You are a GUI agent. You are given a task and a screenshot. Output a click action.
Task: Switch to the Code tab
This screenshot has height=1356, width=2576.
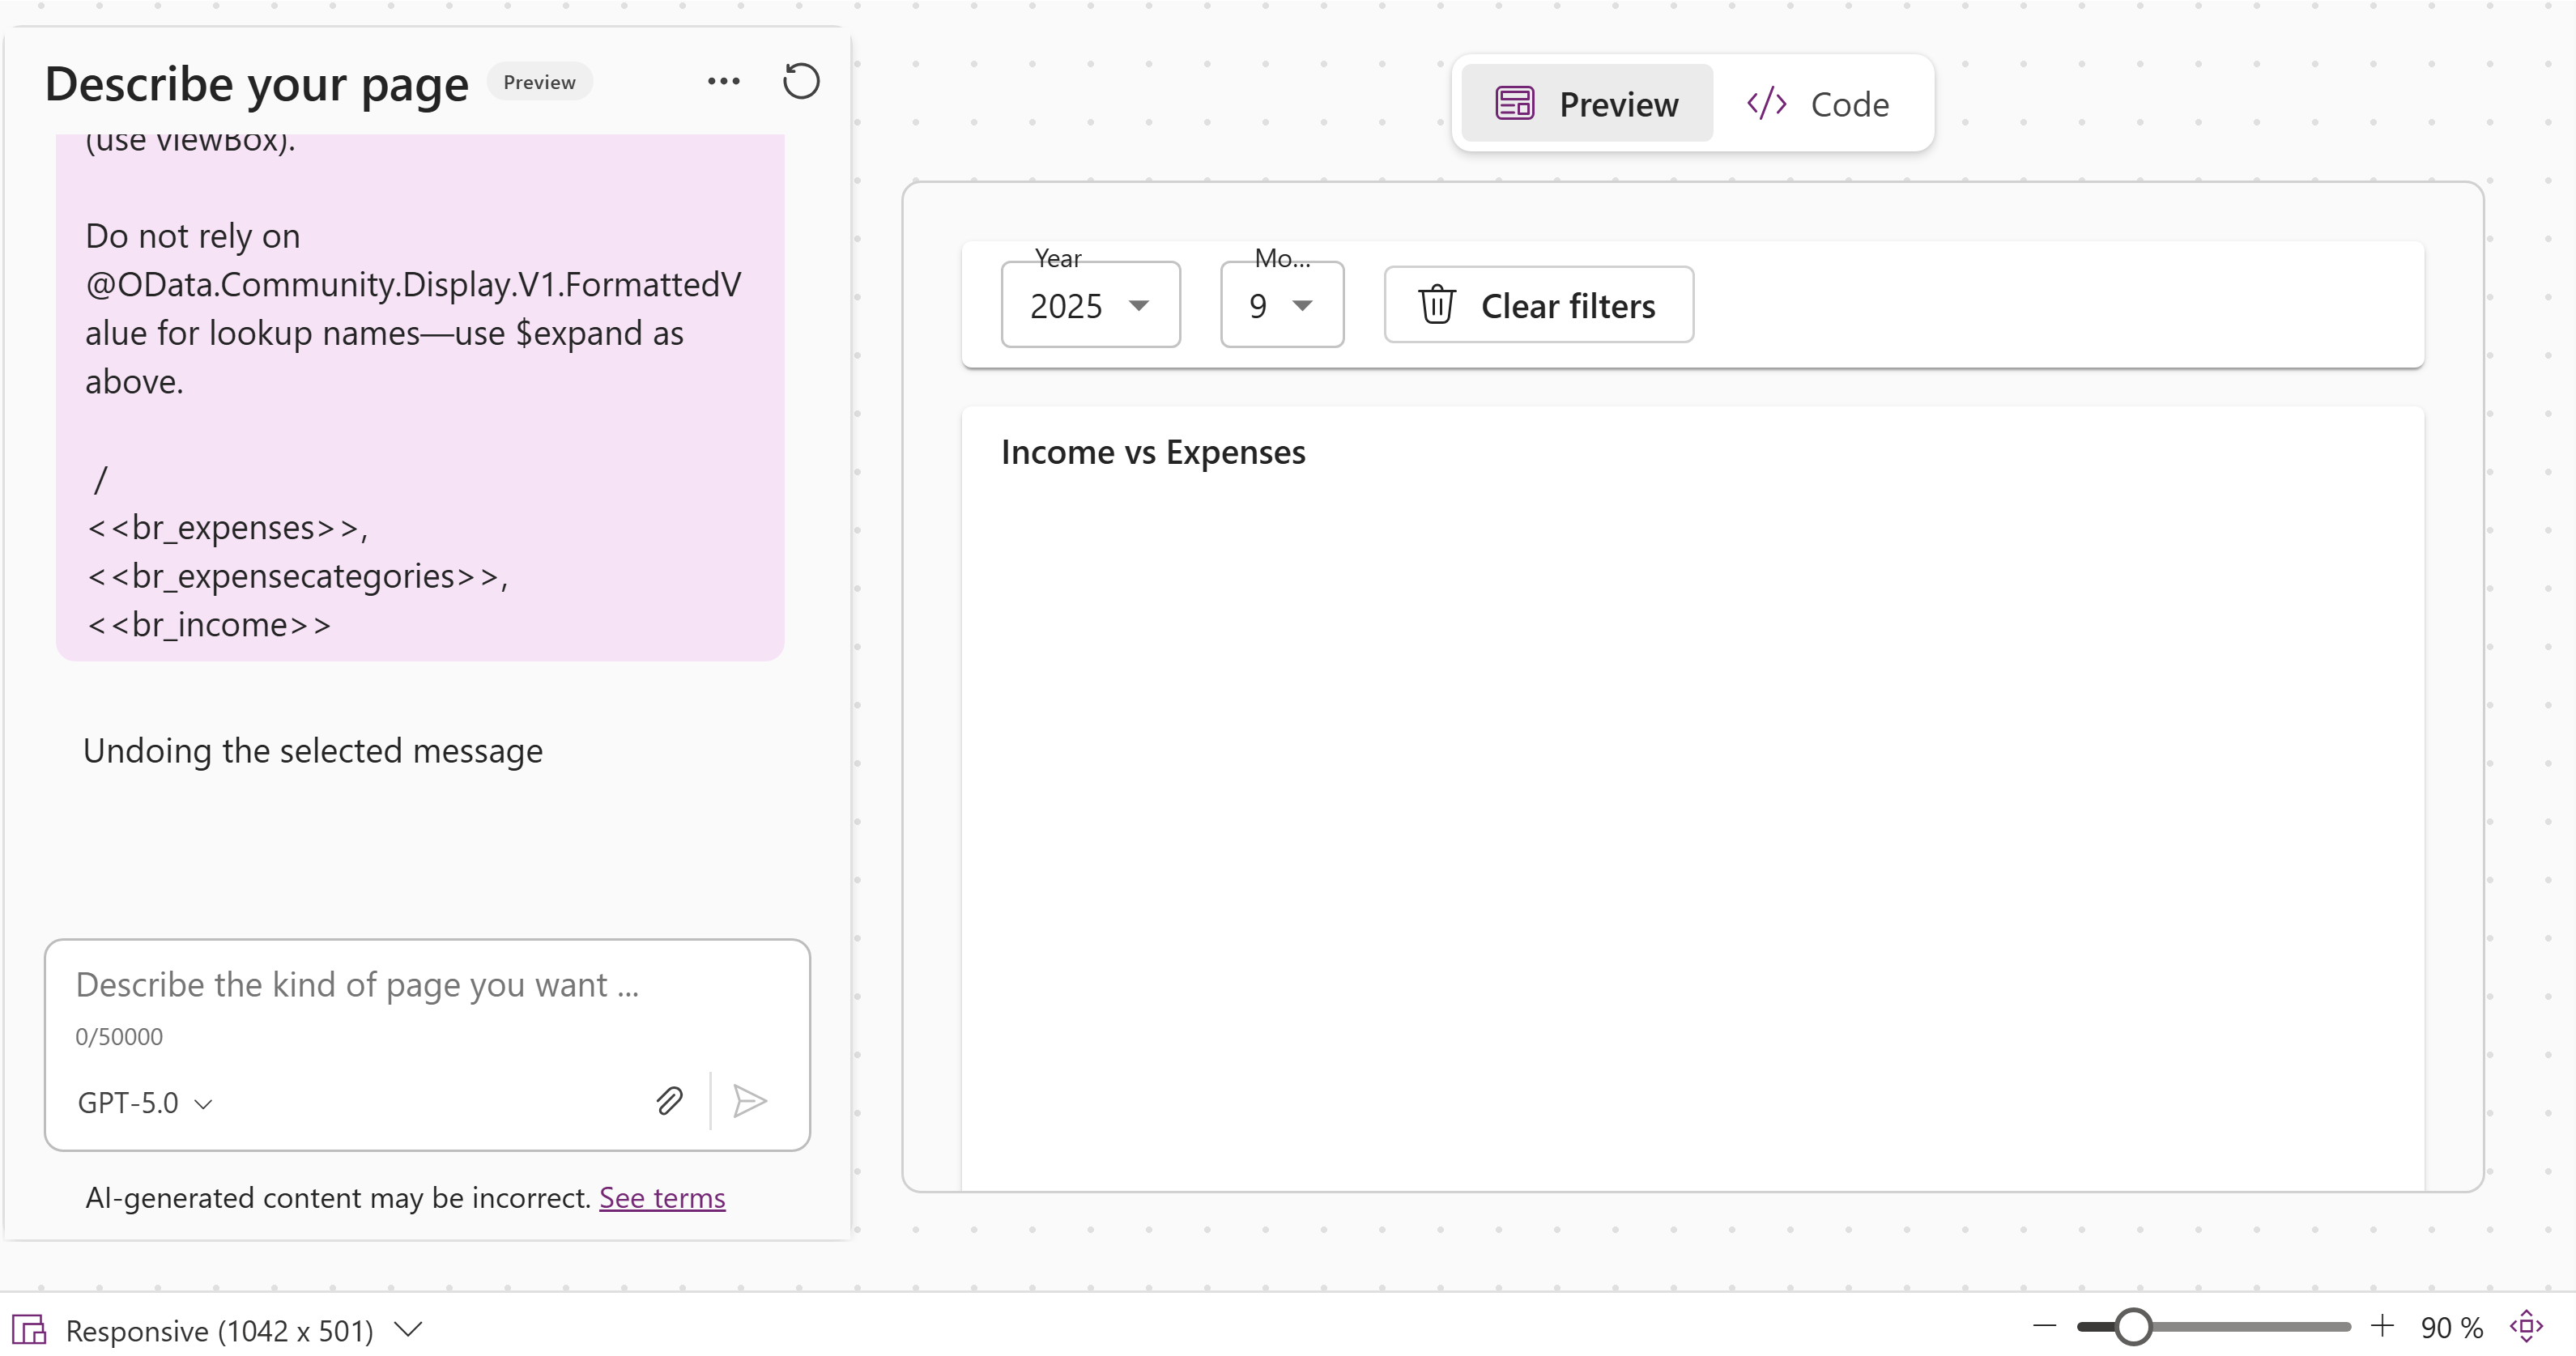[x=1818, y=104]
